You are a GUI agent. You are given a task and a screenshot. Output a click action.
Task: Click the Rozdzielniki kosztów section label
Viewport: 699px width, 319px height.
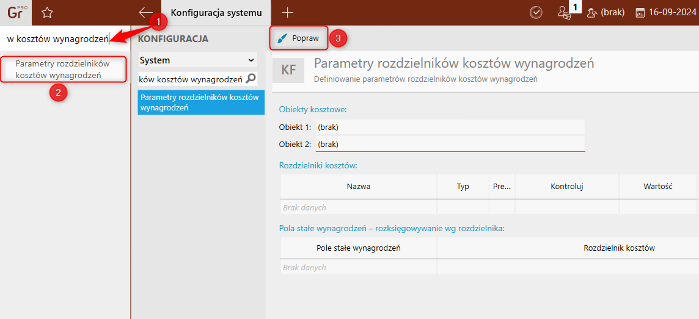(x=319, y=165)
